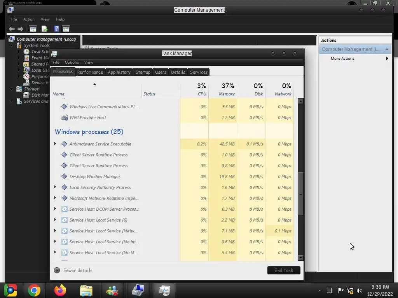Collapse the Storage tree node
Viewport: 398px width, 298px height.
coord(12,89)
